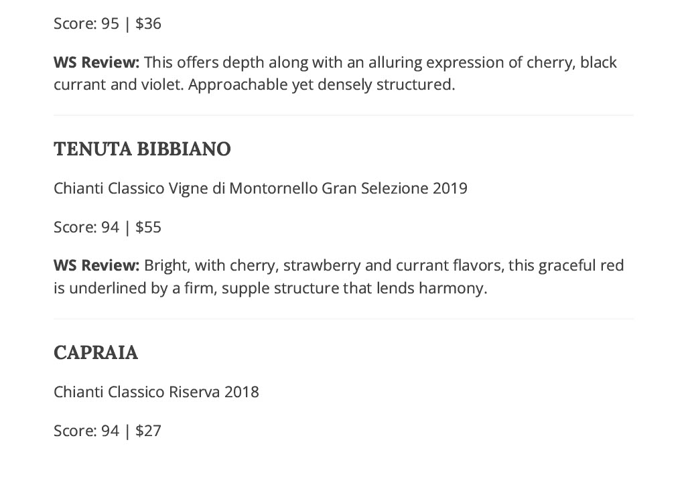Viewport: 686px width, 485px height.
Task: Click the Chianti Classico Riserva 2018 line
Action: point(156,392)
